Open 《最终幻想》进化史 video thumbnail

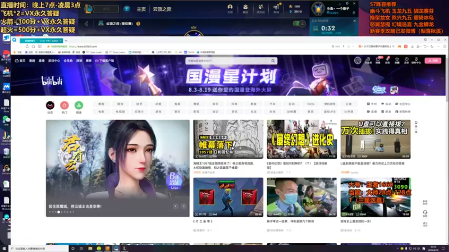pos(302,139)
